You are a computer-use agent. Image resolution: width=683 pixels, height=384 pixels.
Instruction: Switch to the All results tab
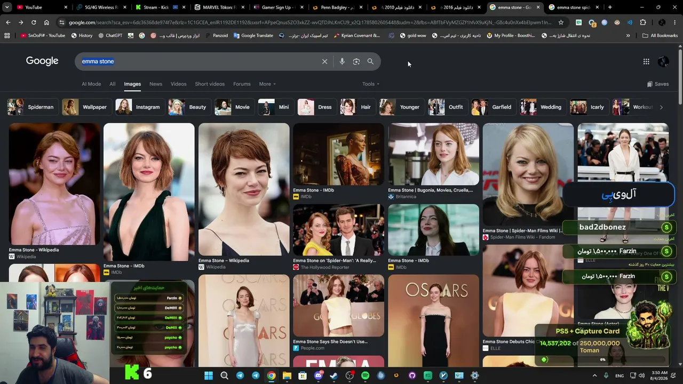[x=112, y=84]
